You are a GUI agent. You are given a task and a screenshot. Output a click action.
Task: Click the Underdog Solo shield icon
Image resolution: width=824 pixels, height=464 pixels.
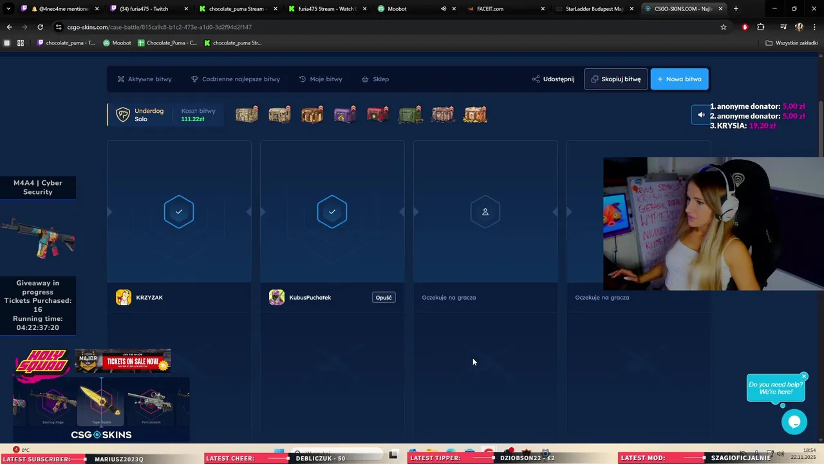(122, 115)
